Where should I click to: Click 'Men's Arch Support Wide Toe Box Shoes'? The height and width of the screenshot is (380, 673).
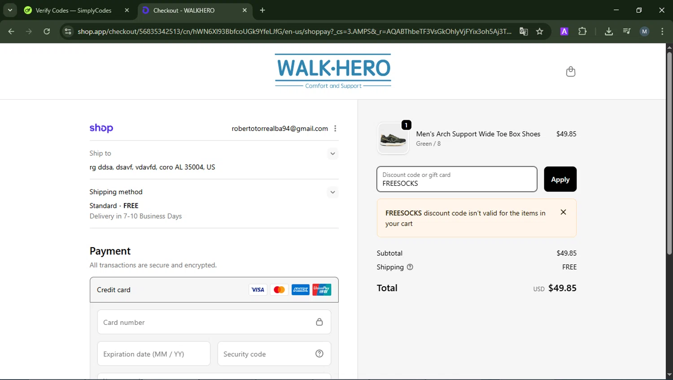click(478, 134)
